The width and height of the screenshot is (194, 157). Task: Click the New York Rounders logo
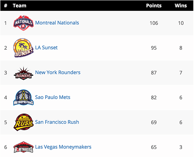(24, 73)
